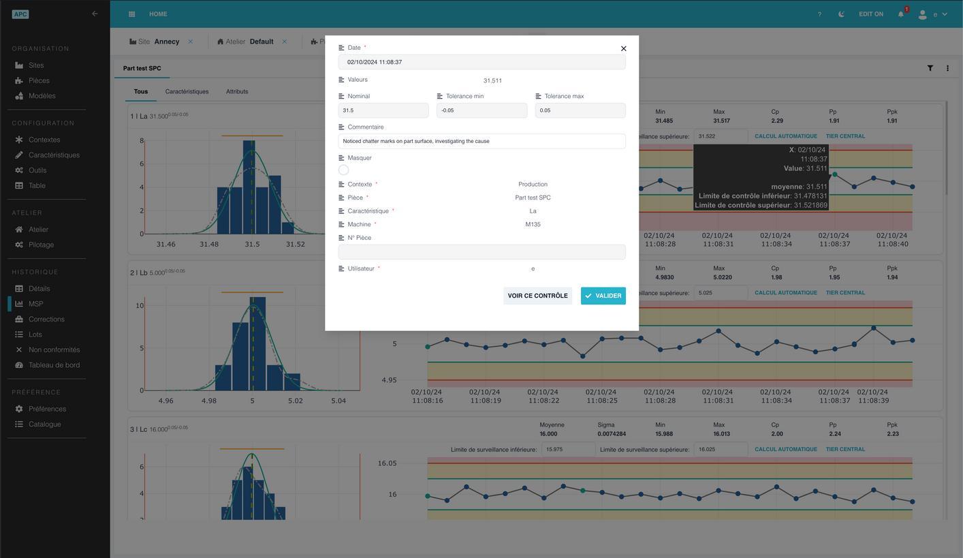The width and height of the screenshot is (963, 558).
Task: Open the three-dot options menu
Action: [x=947, y=68]
